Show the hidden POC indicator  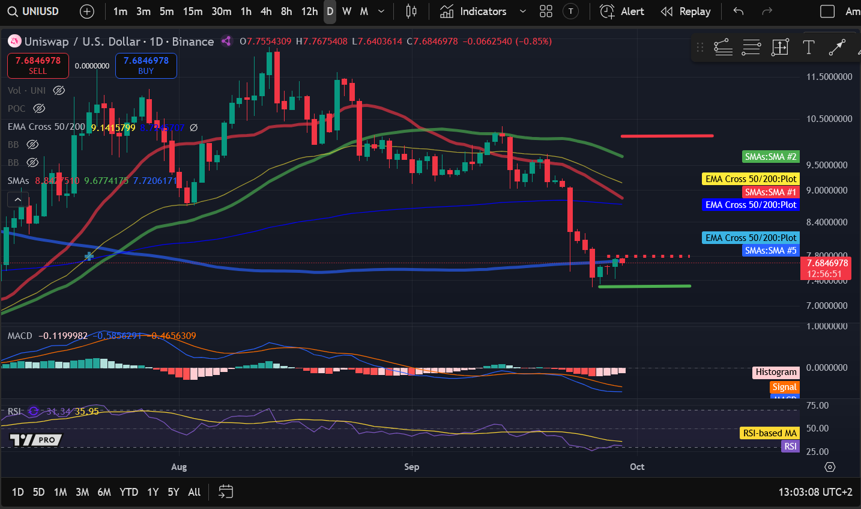39,108
